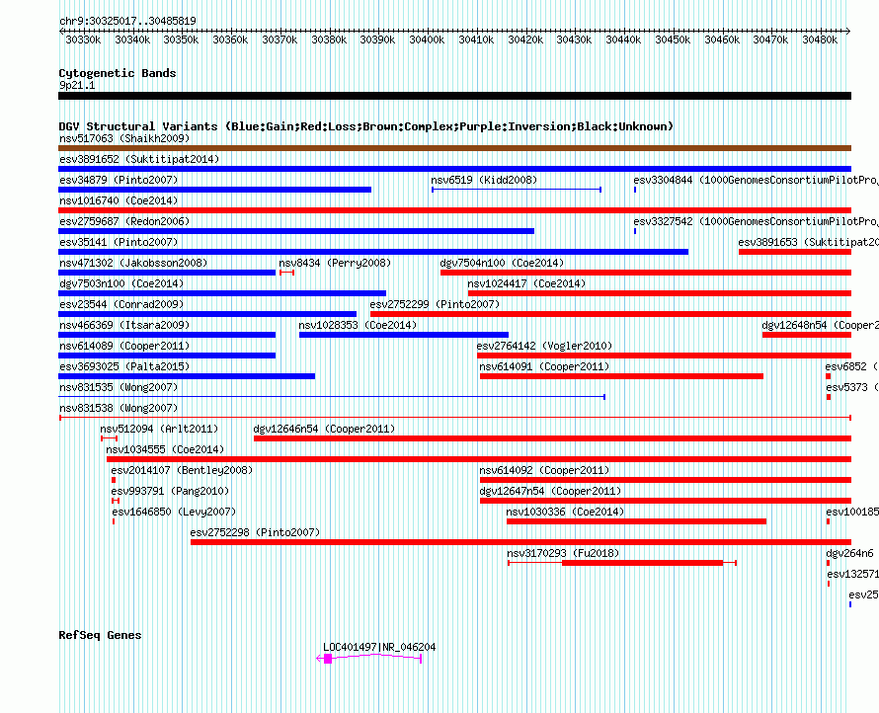
Task: Select nsv831535 (Wong2007) label
Action: (119, 387)
